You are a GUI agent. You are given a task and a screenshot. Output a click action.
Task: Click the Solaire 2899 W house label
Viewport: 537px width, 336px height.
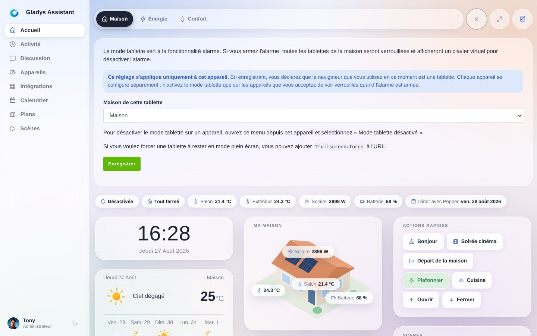tap(308, 252)
